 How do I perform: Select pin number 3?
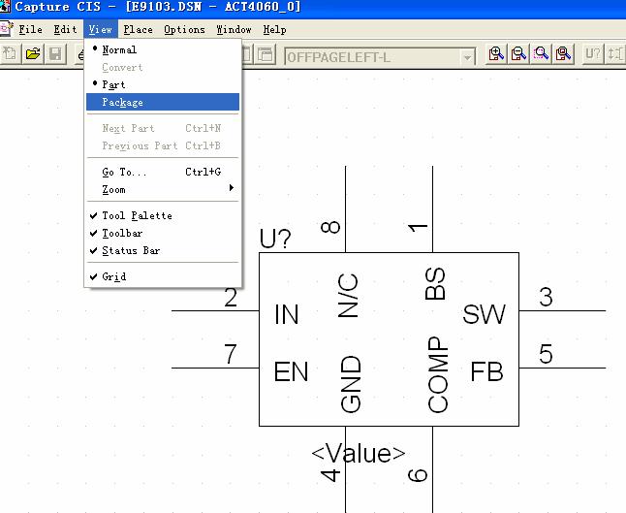point(547,298)
